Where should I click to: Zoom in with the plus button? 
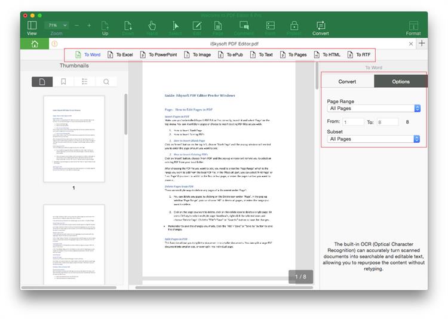click(89, 26)
